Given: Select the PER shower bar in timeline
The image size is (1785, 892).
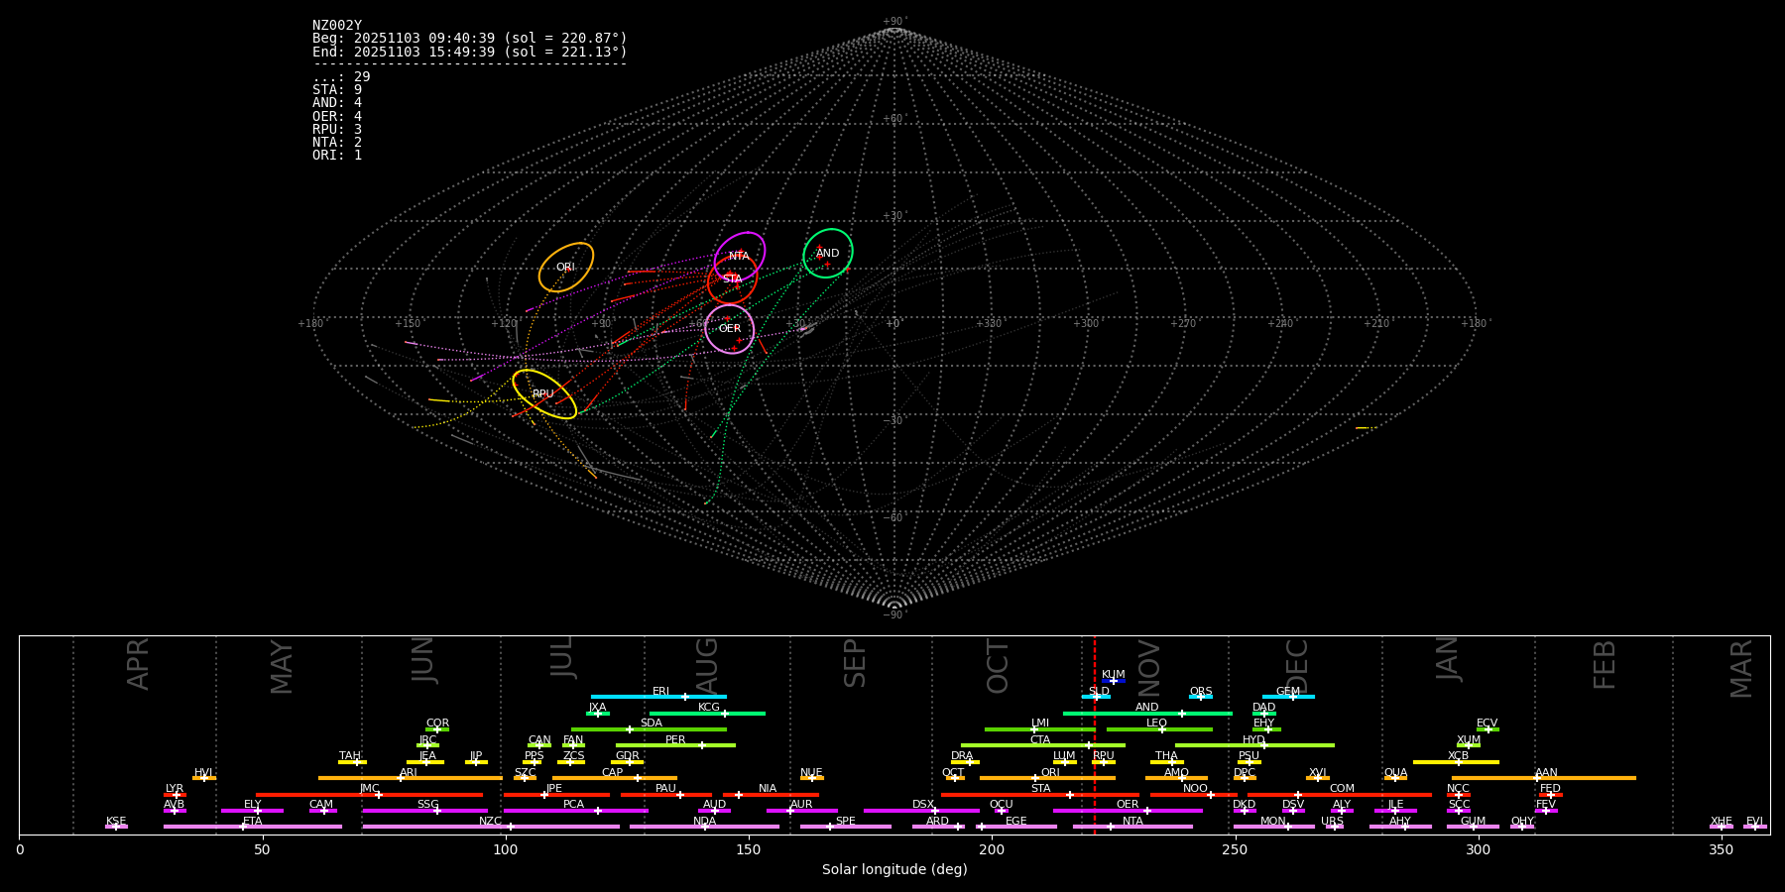Looking at the screenshot, I should pos(675,745).
